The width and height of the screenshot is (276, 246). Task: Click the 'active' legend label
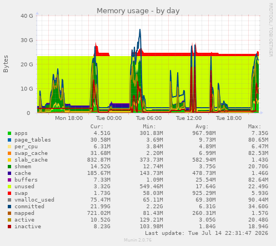24,220
